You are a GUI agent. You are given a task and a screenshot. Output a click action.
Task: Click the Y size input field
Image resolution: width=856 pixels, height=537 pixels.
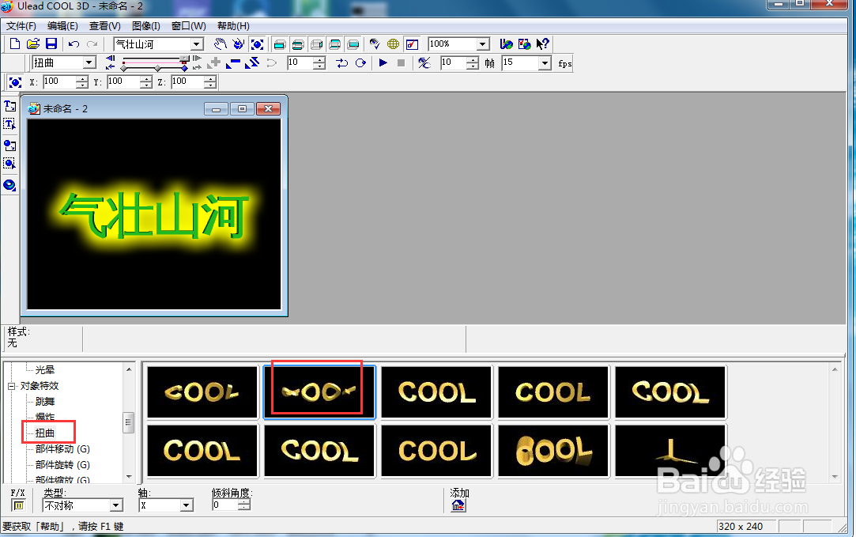pos(124,82)
